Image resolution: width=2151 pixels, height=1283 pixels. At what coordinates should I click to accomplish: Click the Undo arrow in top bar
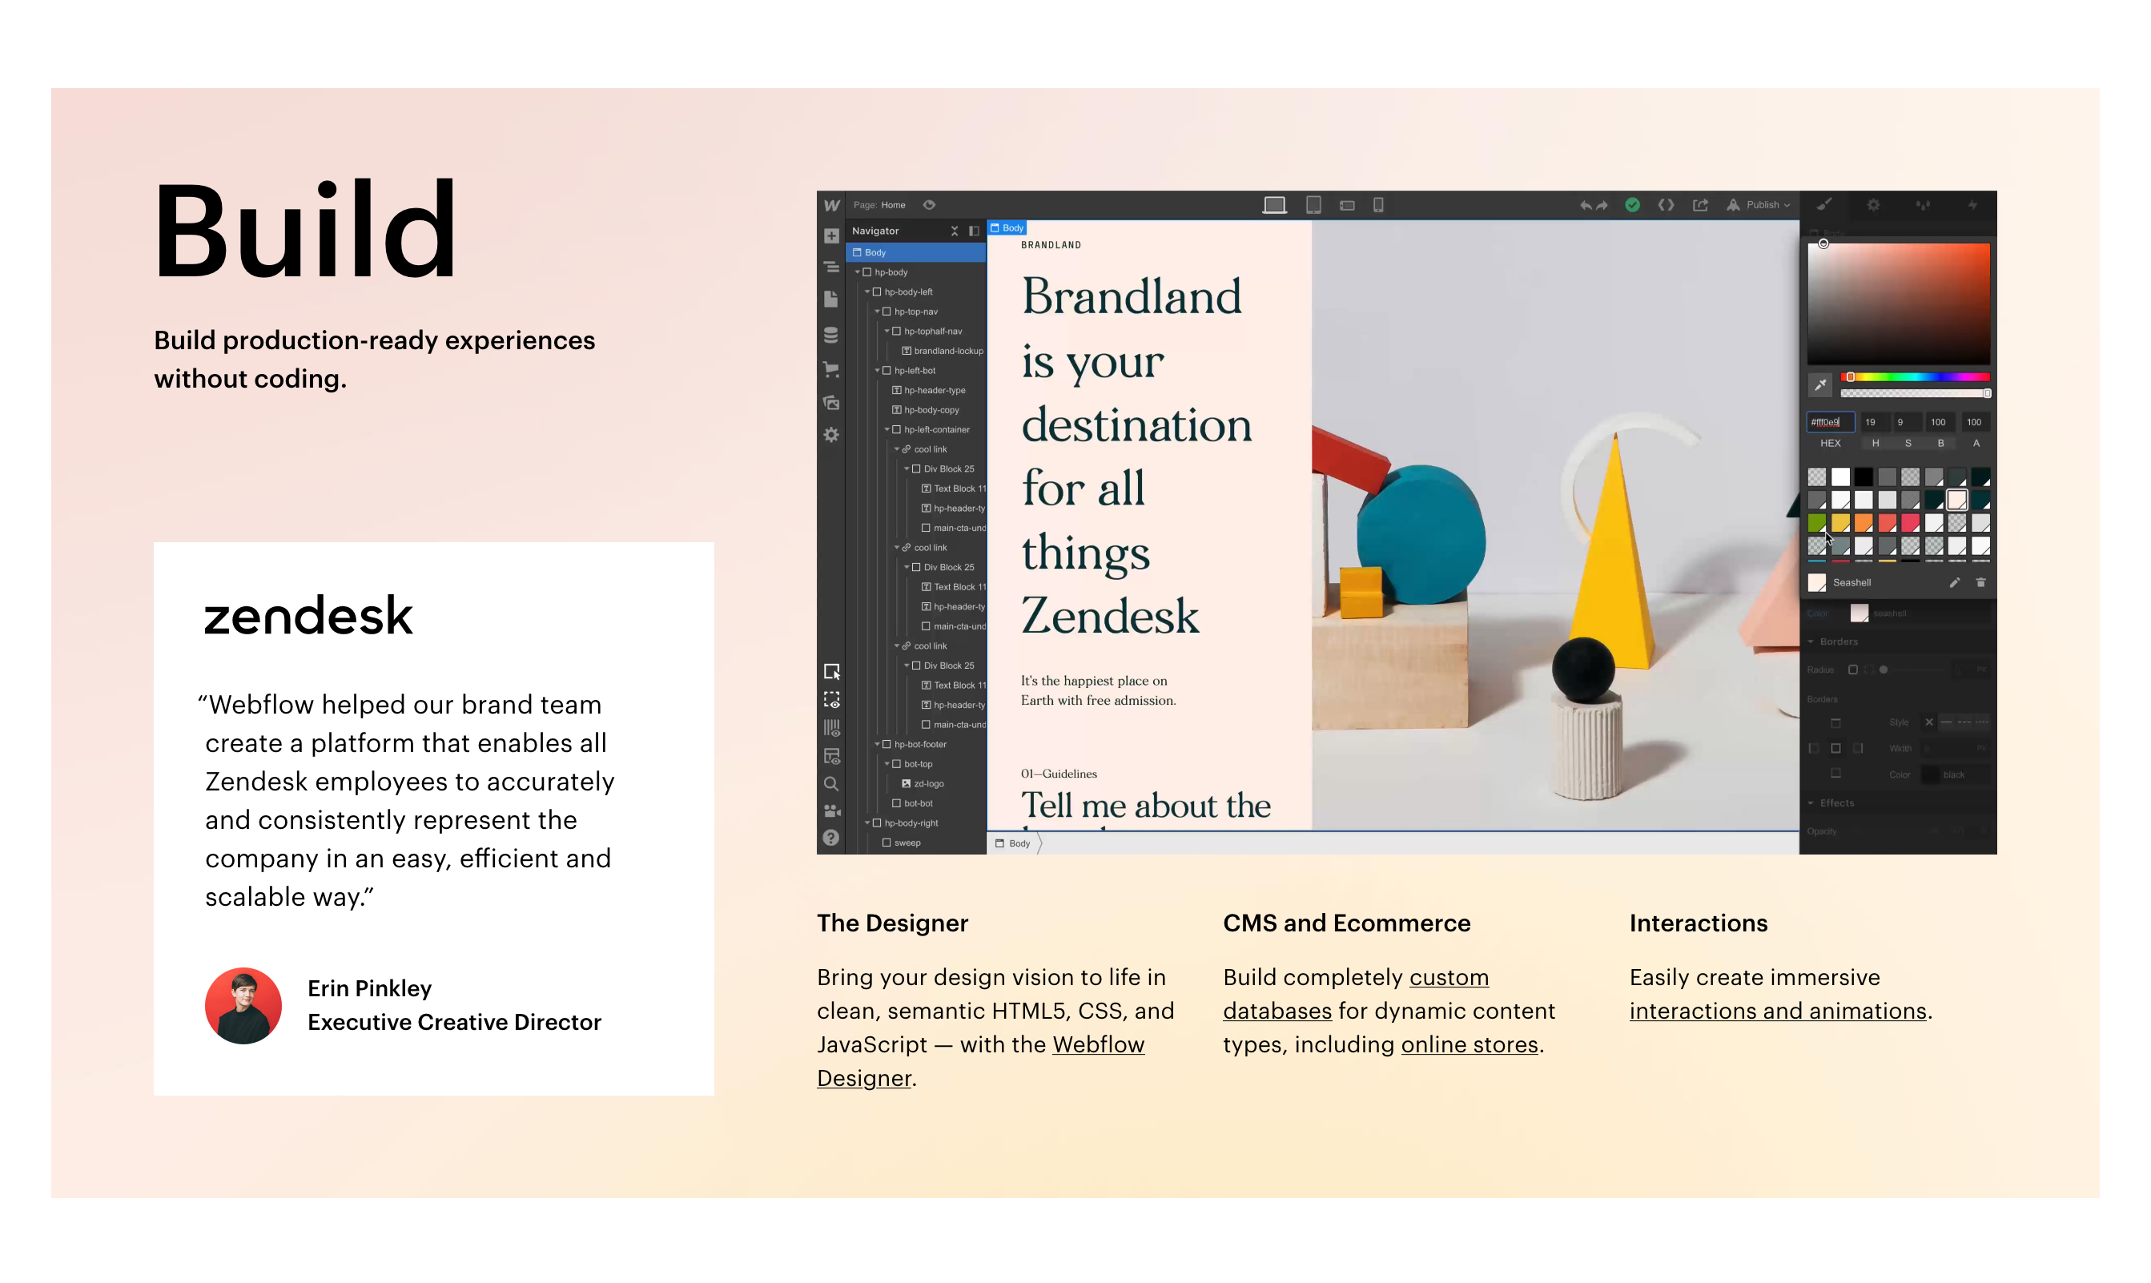[1586, 205]
